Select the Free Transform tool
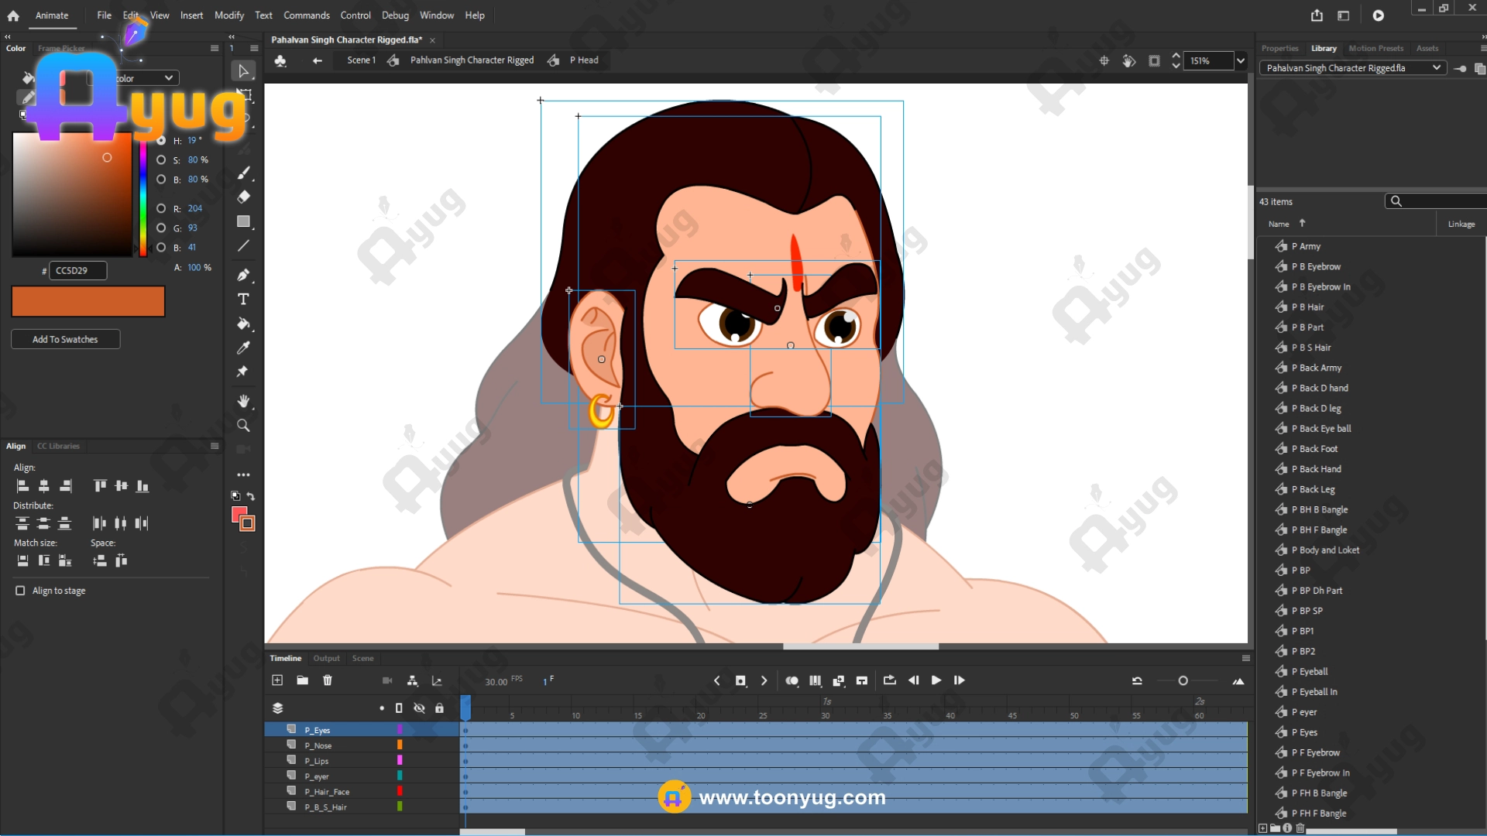Image resolution: width=1487 pixels, height=836 pixels. (244, 96)
